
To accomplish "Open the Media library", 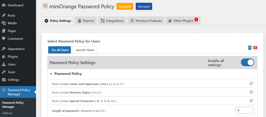I will coord(12,23).
